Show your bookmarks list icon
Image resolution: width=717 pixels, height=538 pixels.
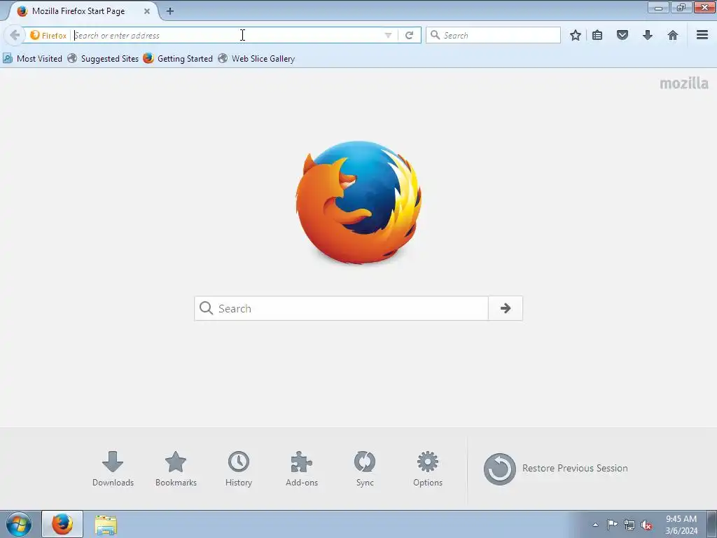(597, 35)
